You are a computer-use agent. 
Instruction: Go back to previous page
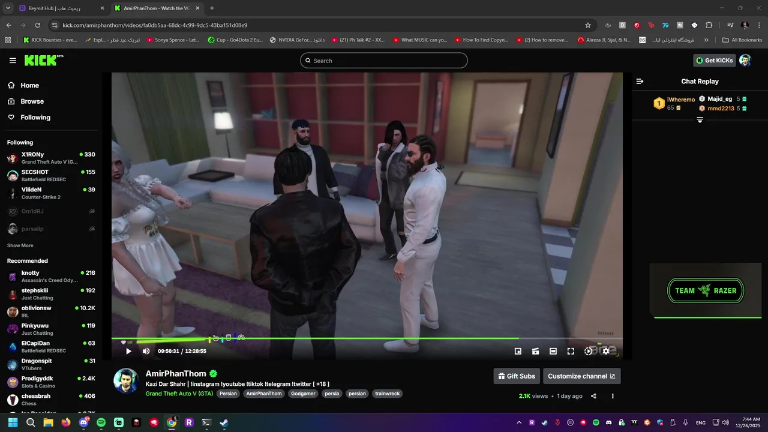tap(8, 25)
